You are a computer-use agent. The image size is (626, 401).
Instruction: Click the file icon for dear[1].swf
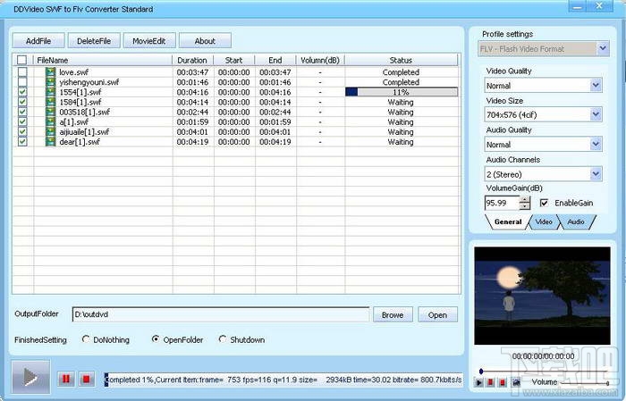pos(50,142)
